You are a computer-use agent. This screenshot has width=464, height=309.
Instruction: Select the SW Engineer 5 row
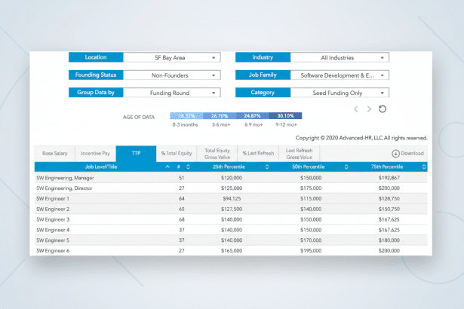(231, 240)
